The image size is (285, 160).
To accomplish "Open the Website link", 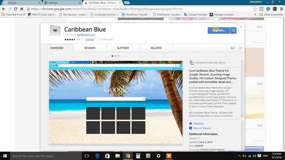I will pyautogui.click(x=199, y=124).
